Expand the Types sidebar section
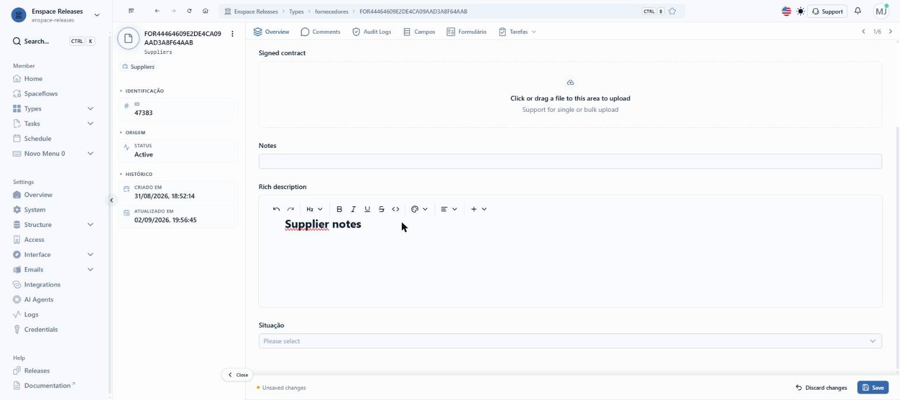 pyautogui.click(x=53, y=108)
